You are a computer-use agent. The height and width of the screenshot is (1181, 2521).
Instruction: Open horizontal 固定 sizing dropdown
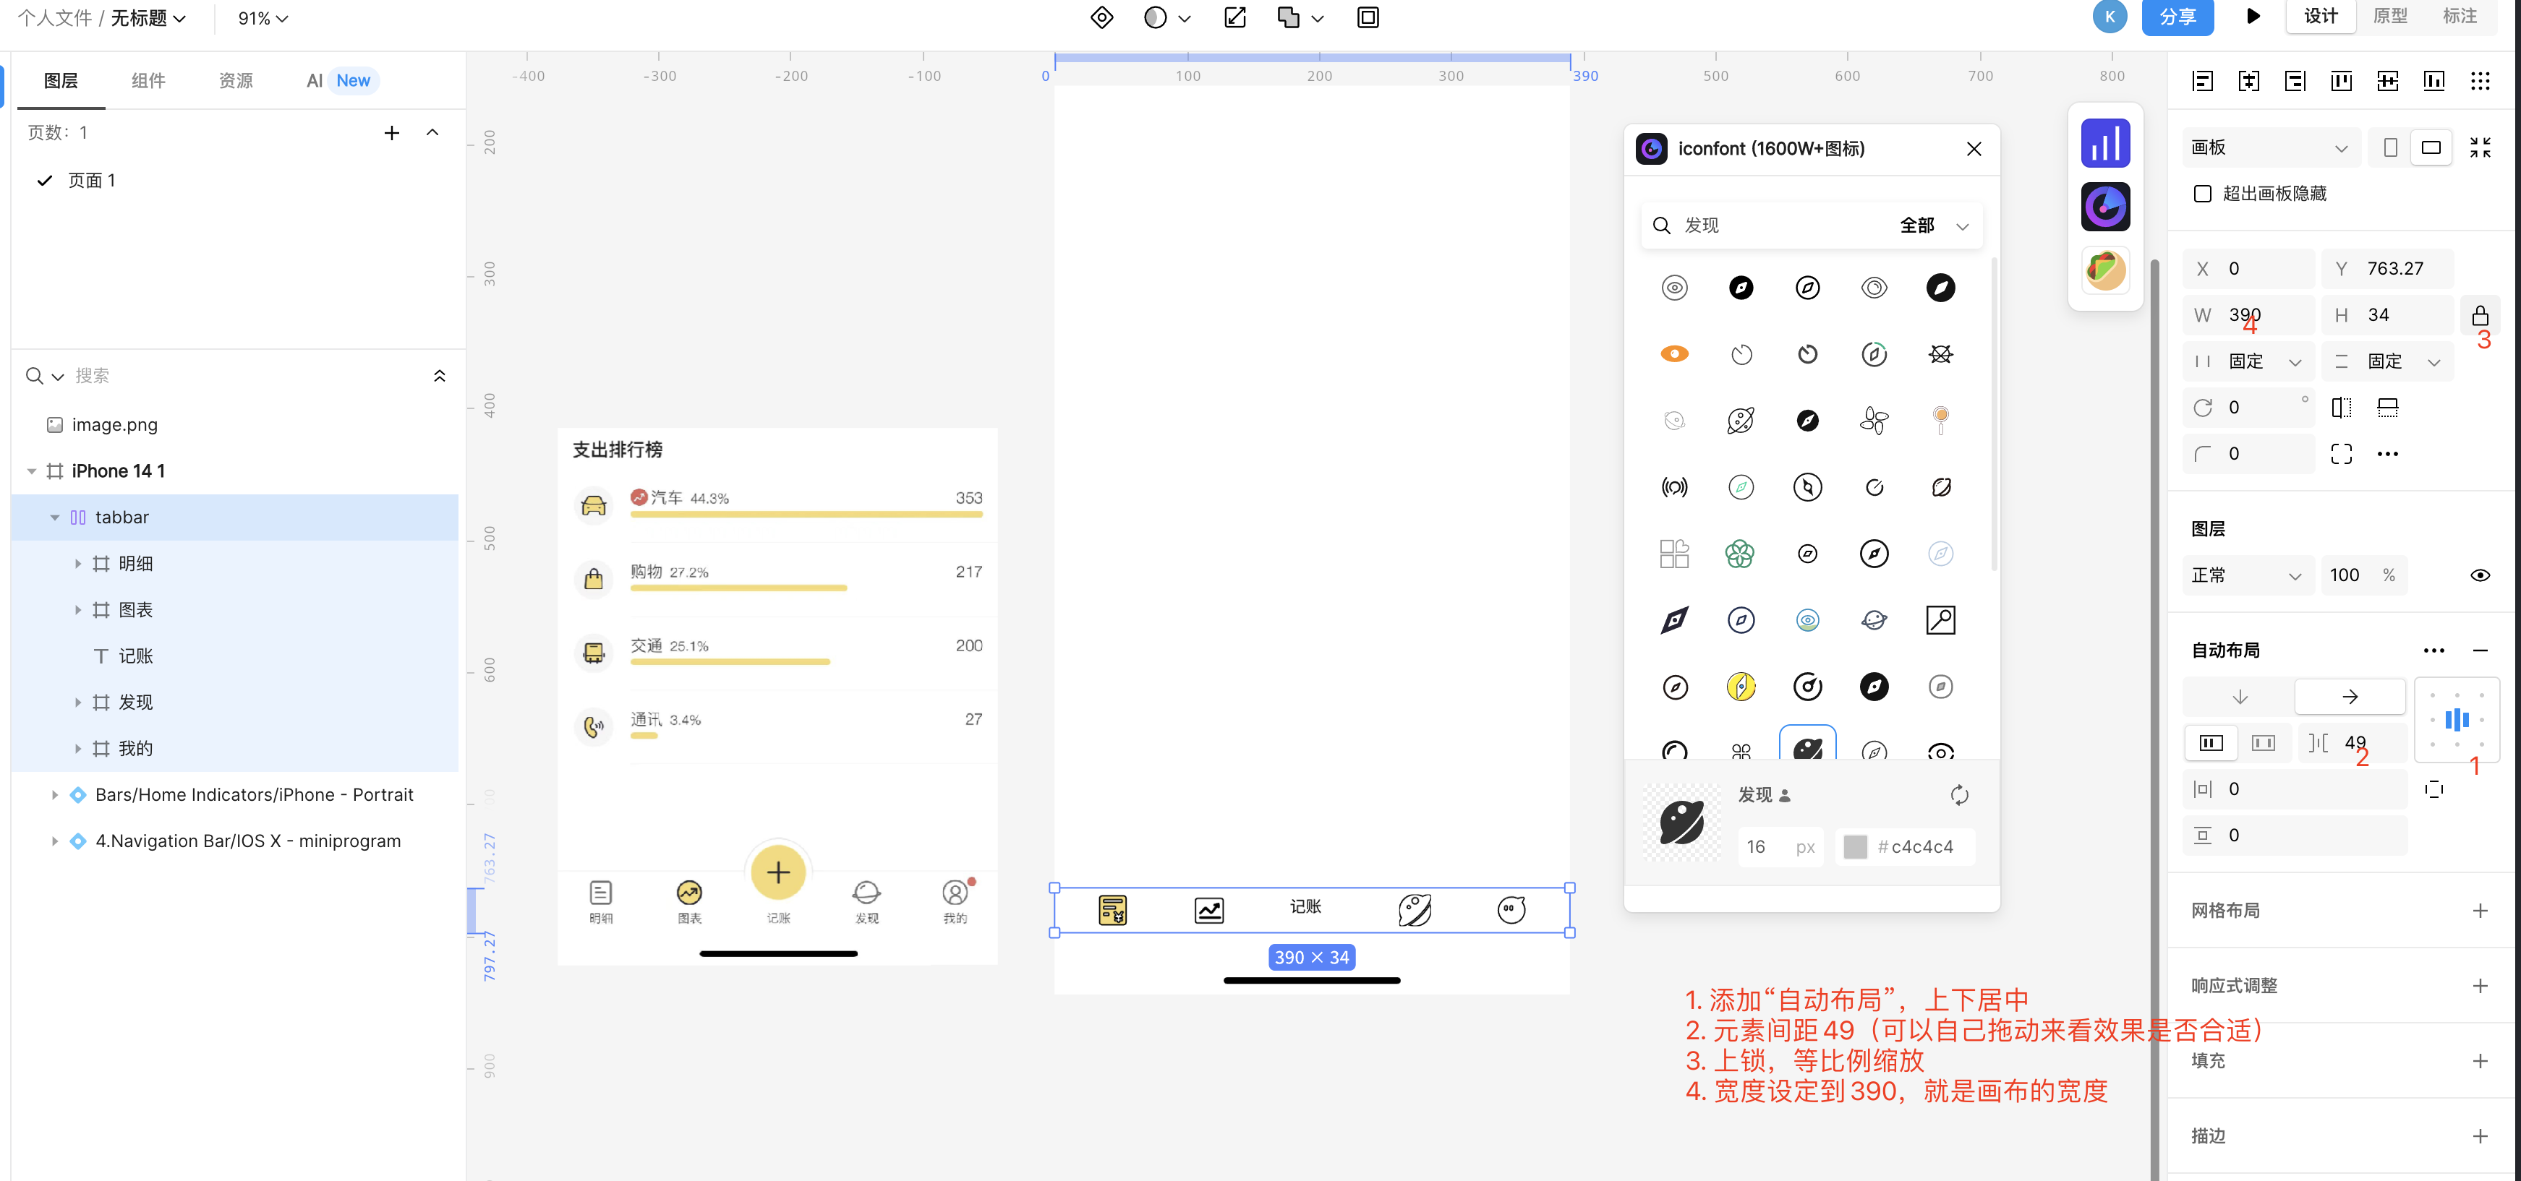(2248, 361)
